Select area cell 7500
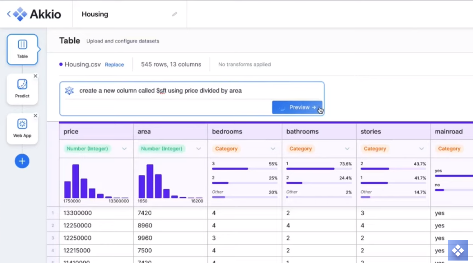Image resolution: width=473 pixels, height=263 pixels. [171, 251]
